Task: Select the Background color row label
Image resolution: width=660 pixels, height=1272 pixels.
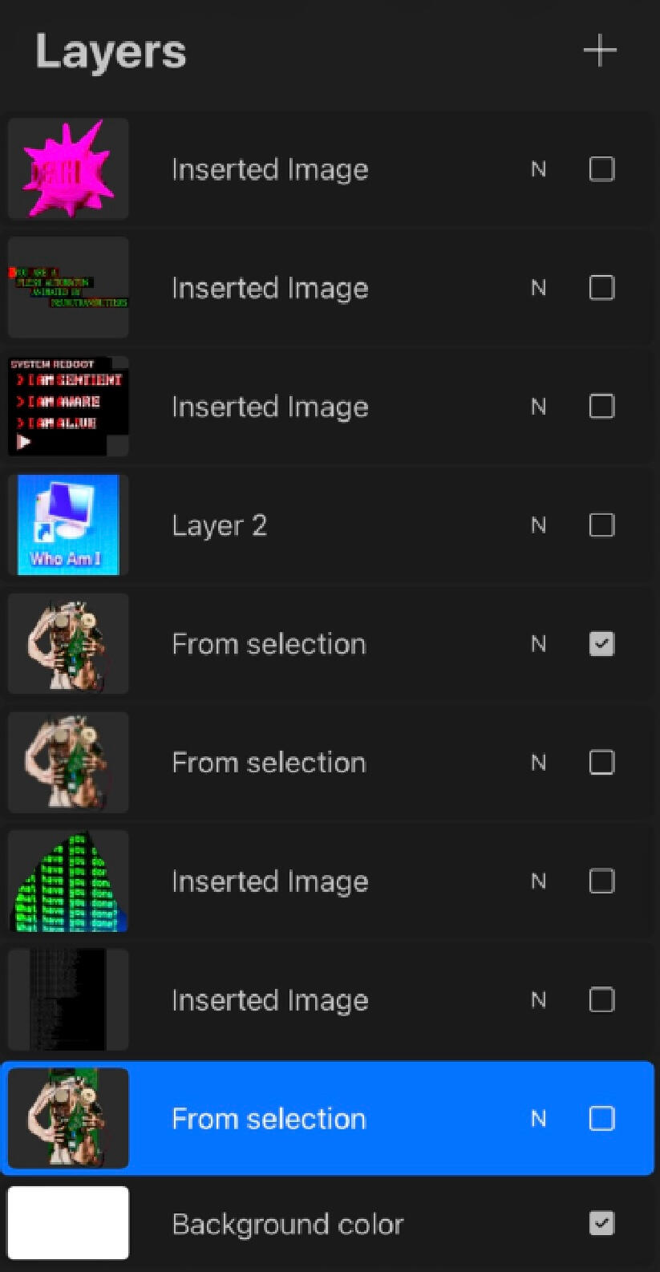Action: click(x=287, y=1225)
